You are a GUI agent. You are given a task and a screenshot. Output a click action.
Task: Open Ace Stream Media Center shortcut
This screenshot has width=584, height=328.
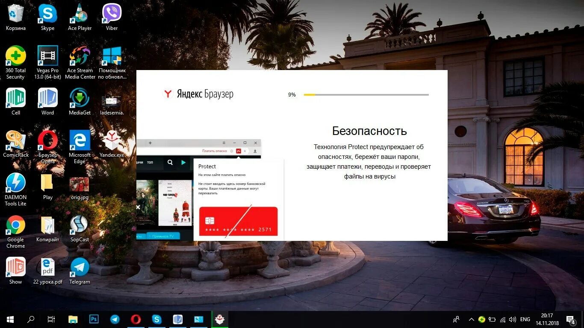80,63
